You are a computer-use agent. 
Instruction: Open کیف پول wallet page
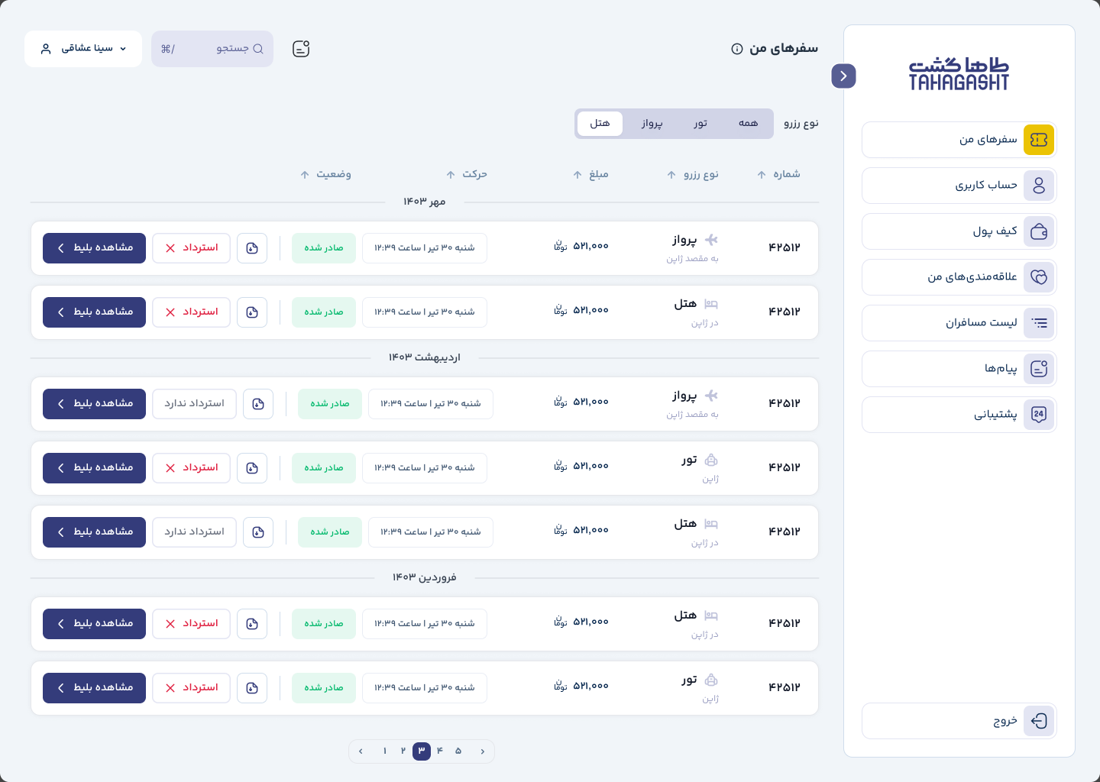[x=959, y=231]
